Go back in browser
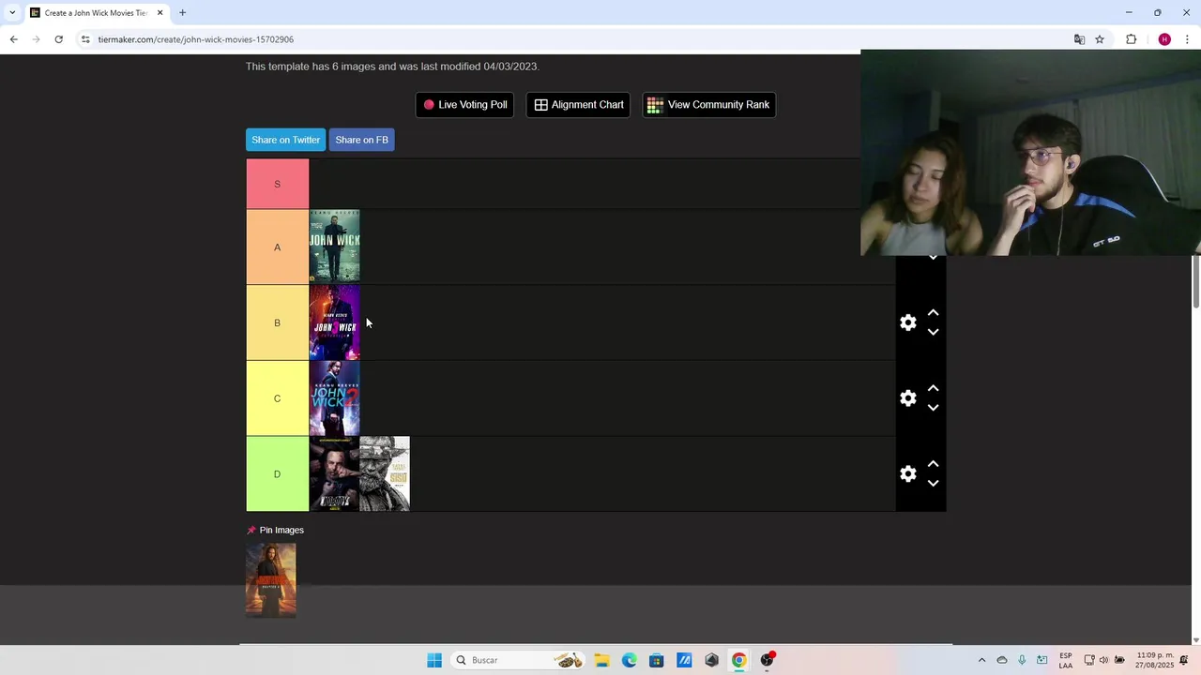1201x675 pixels. pyautogui.click(x=13, y=39)
